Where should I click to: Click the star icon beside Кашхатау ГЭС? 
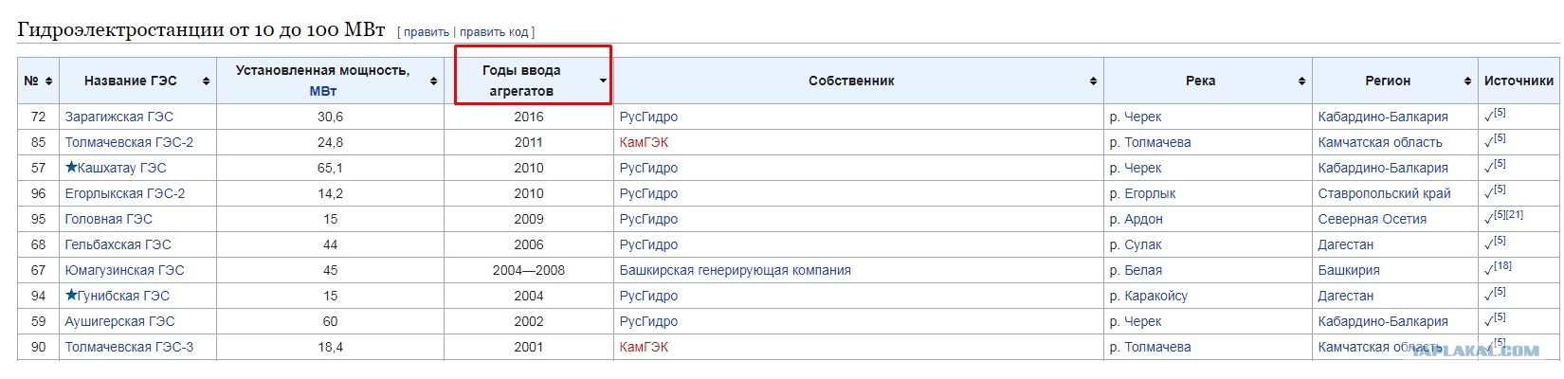(x=71, y=167)
